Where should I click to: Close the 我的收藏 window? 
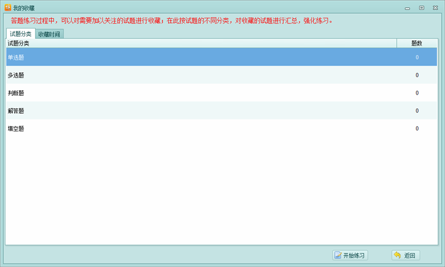coord(434,7)
